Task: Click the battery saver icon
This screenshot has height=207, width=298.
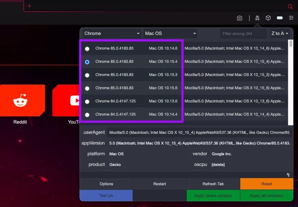Action: pos(280,18)
